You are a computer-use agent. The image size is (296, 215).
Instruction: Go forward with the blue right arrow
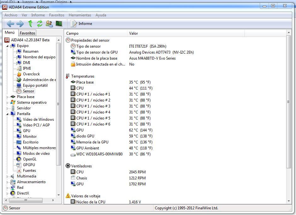20,24
